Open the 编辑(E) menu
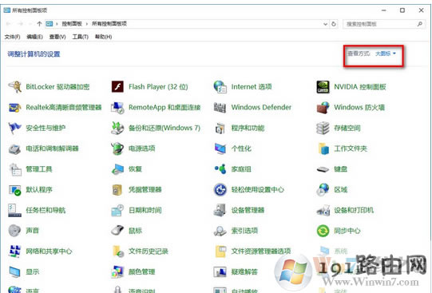 [34, 37]
